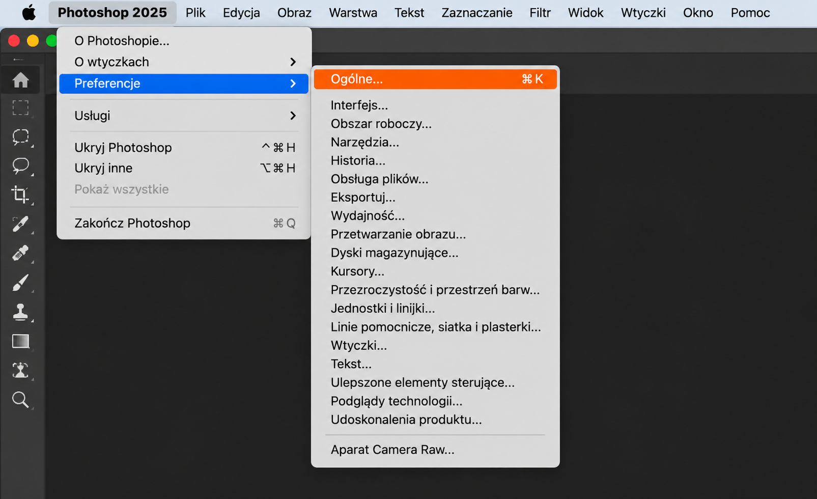Click the Home icon in toolbar

pyautogui.click(x=20, y=80)
